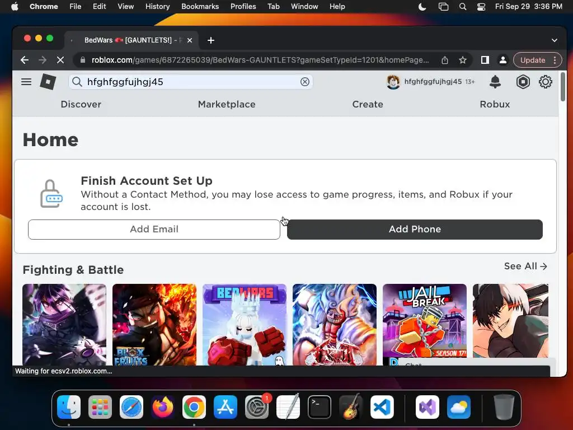Open Firefox from the dock
This screenshot has height=430, width=573.
tap(163, 407)
